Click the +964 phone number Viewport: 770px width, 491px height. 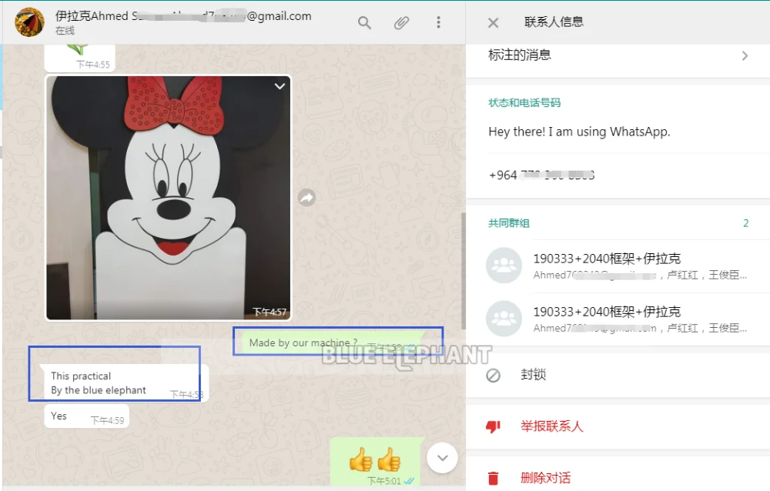[x=541, y=175]
